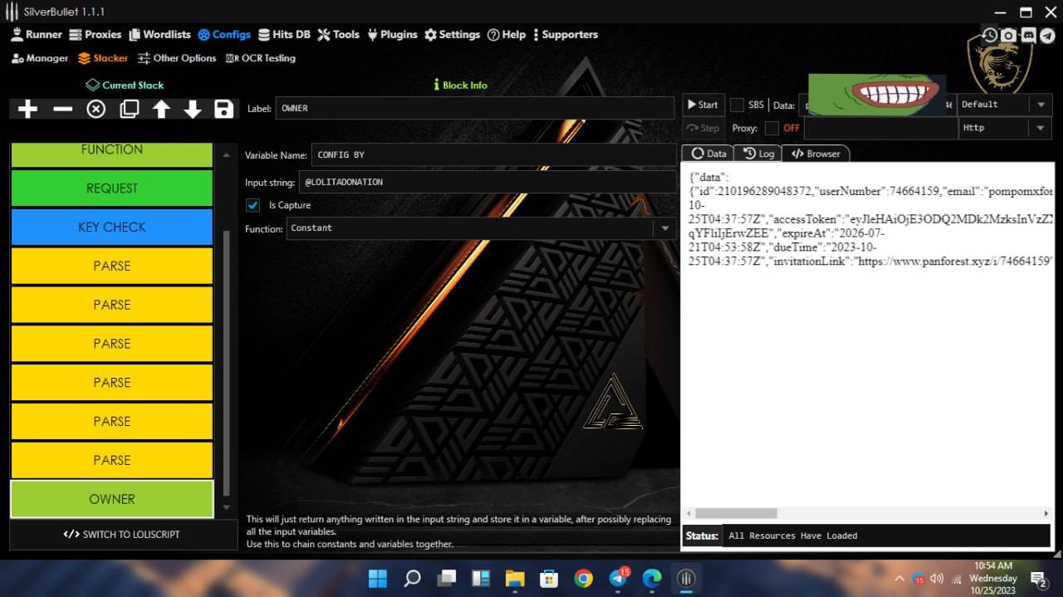Move the selected block down

tap(193, 109)
